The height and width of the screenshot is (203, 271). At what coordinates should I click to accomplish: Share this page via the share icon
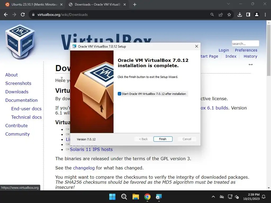221,15
